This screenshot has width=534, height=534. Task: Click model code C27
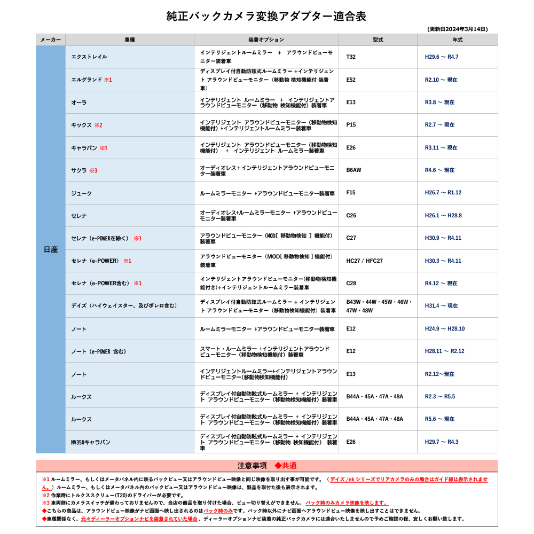click(351, 238)
